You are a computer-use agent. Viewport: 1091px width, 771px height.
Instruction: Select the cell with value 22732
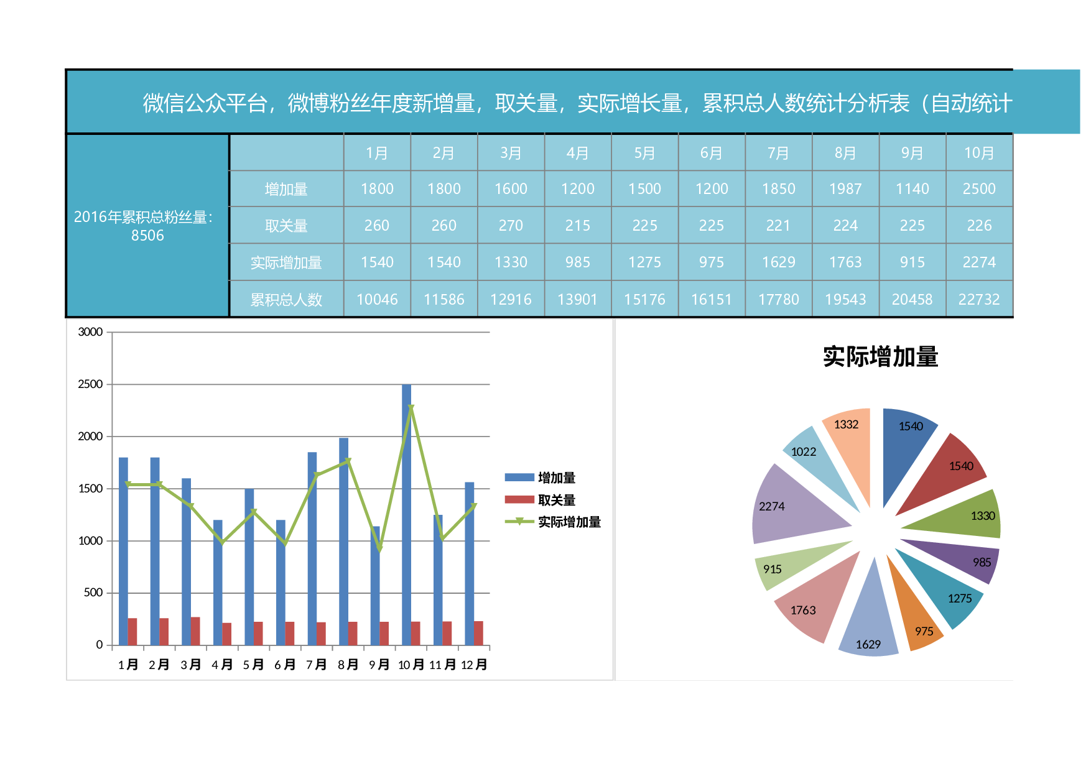[x=980, y=300]
